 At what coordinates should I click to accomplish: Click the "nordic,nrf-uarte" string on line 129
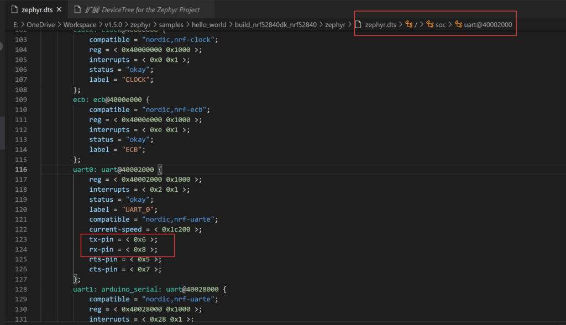pyautogui.click(x=178, y=300)
